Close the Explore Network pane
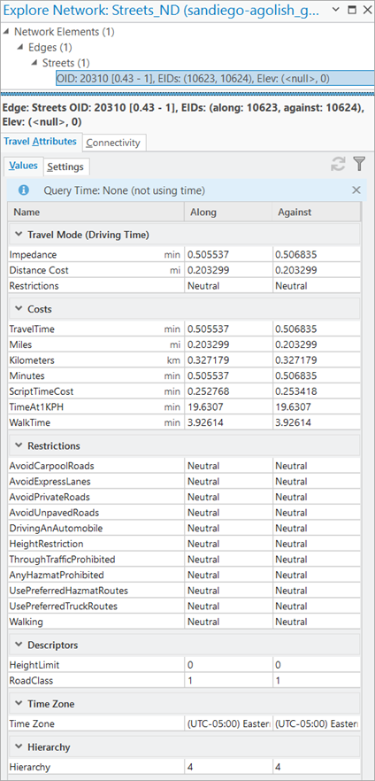This screenshot has height=781, width=375. click(366, 10)
